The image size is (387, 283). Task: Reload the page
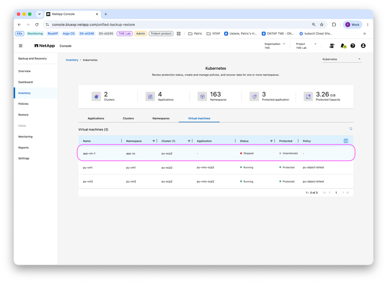(x=37, y=25)
